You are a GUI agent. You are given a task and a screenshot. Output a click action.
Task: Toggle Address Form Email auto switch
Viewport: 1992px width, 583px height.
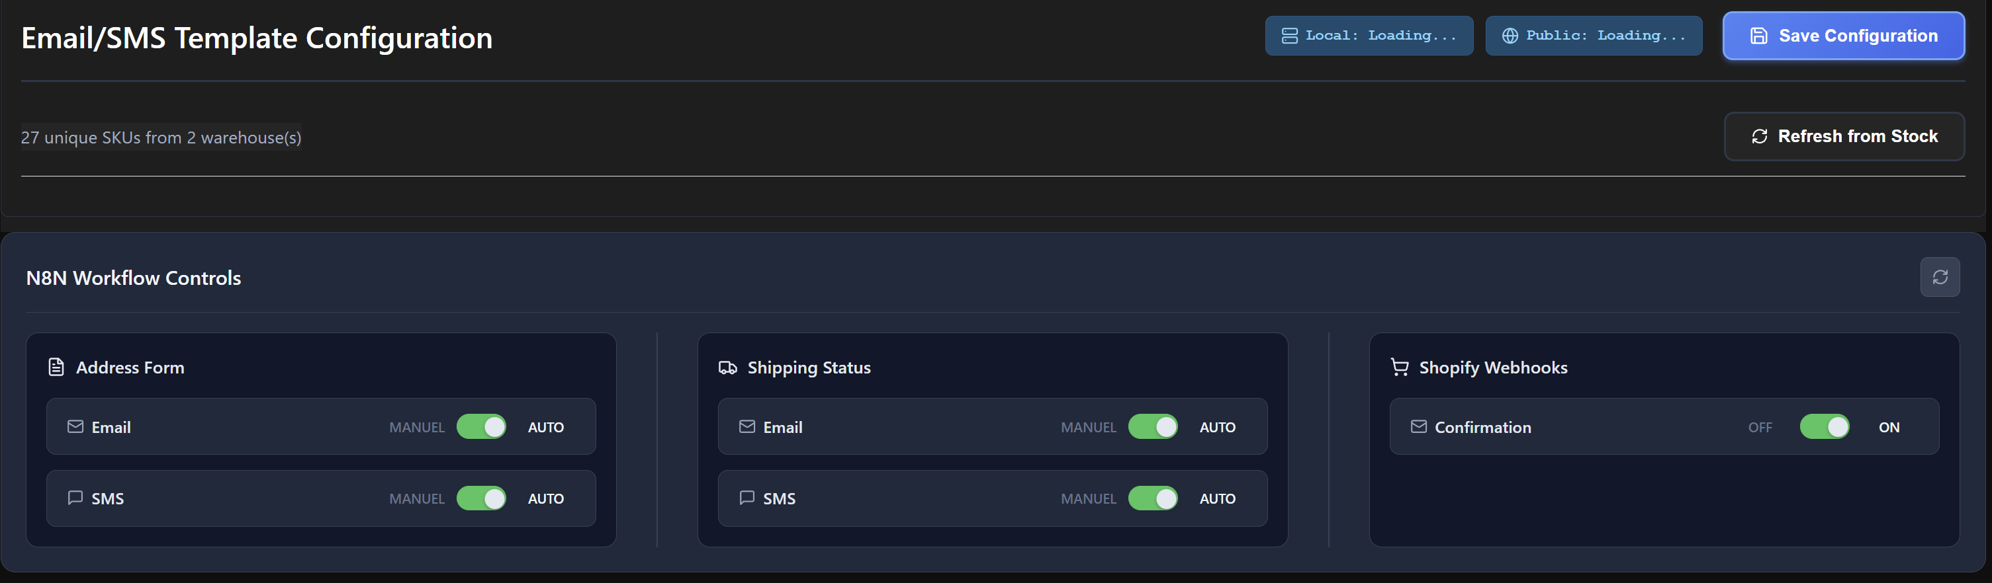[x=481, y=427]
